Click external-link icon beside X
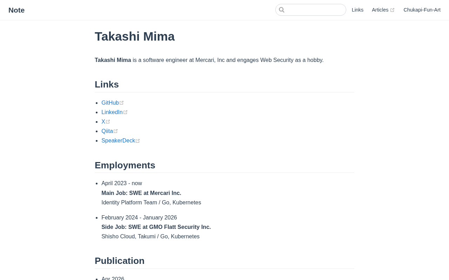This screenshot has height=280, width=449. (108, 122)
